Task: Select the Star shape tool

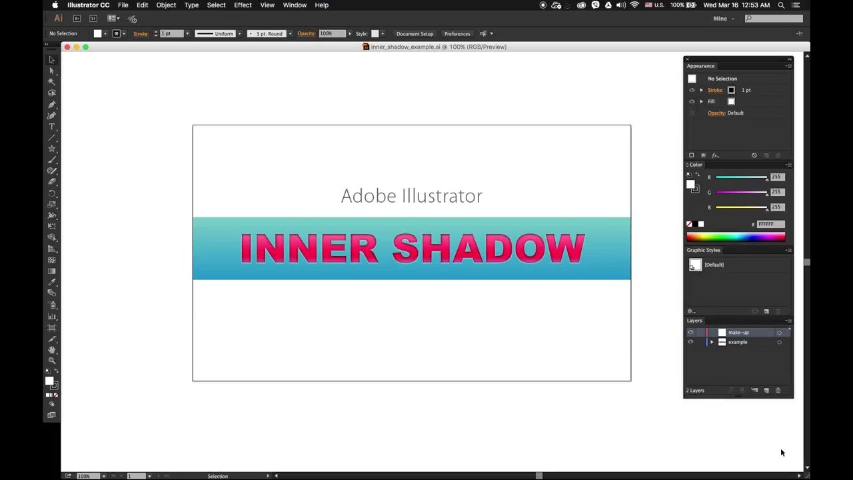Action: 52,149
